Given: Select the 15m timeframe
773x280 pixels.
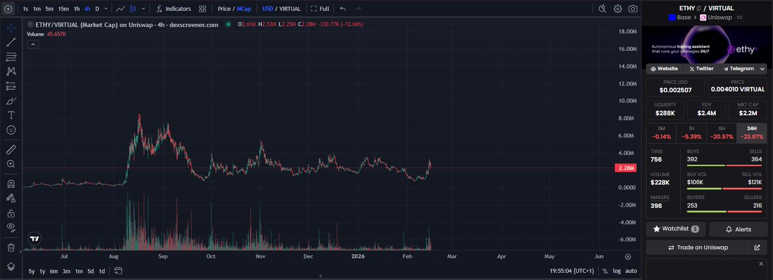Looking at the screenshot, I should tap(63, 9).
